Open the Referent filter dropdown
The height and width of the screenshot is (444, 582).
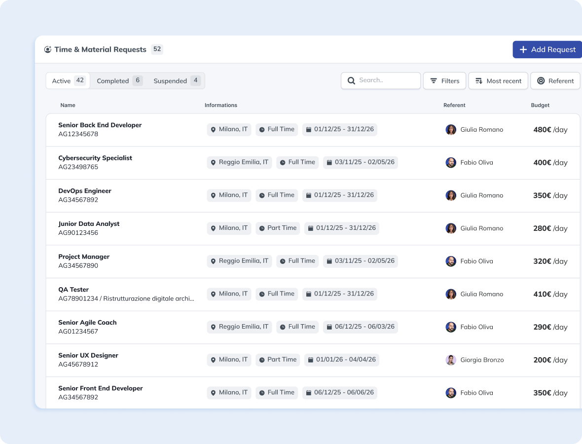click(x=555, y=81)
